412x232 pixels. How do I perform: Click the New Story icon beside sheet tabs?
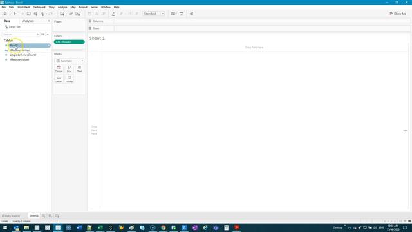pyautogui.click(x=57, y=216)
